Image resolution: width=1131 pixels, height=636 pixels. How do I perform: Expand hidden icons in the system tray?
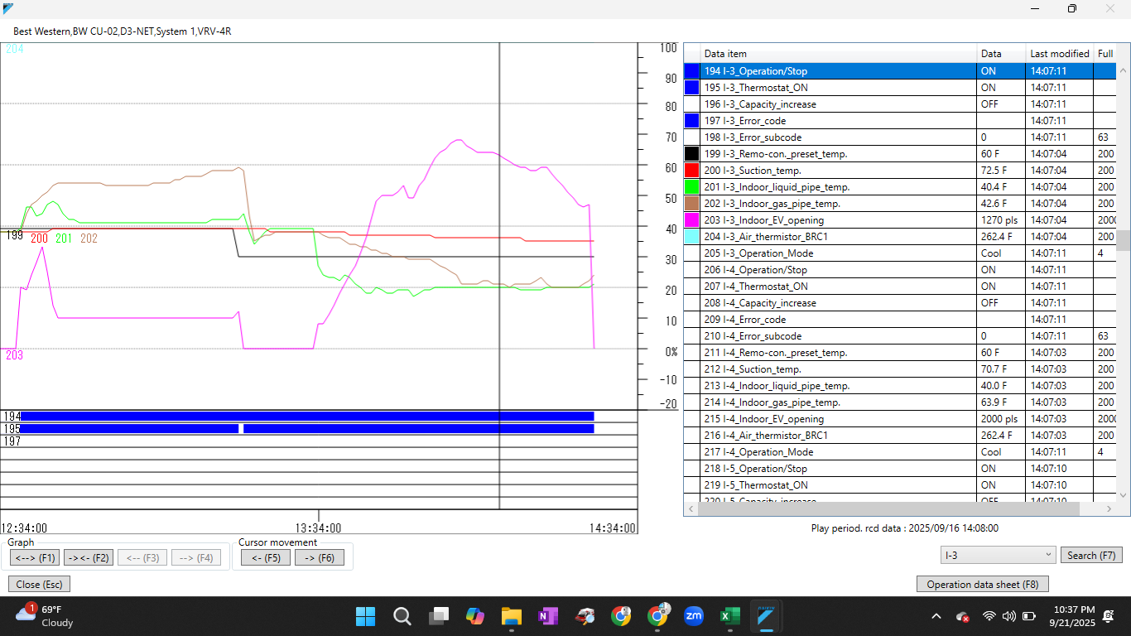(936, 616)
